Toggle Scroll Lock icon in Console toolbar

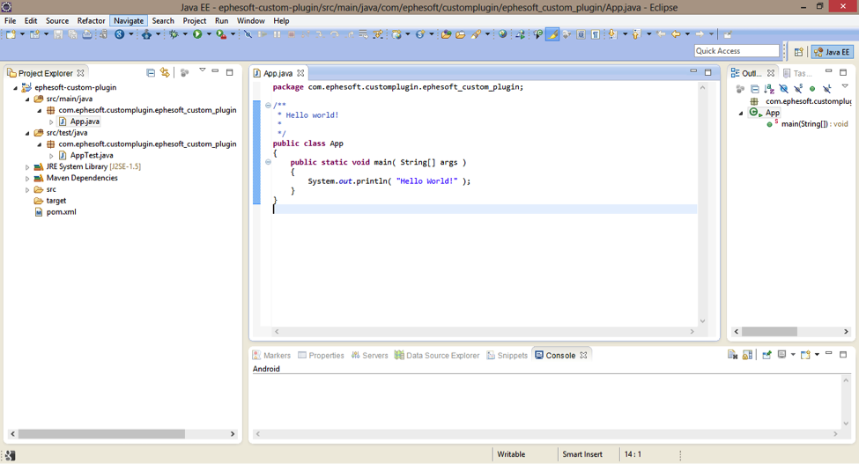tap(747, 355)
